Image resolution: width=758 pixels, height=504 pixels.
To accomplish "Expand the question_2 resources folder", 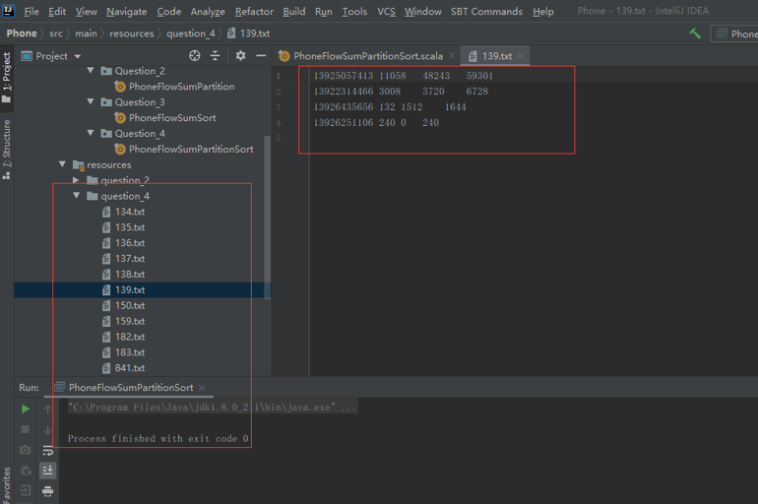I will pos(76,180).
